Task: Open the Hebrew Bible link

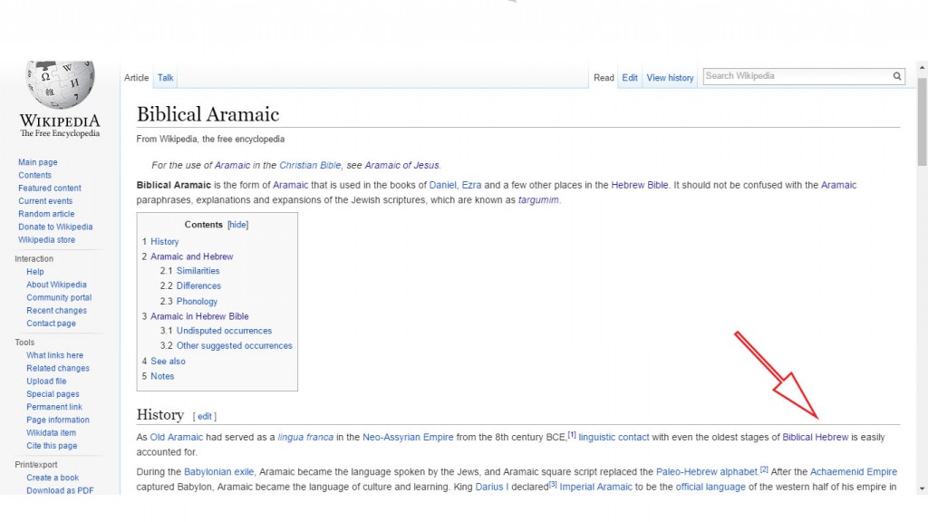Action: pyautogui.click(x=639, y=185)
